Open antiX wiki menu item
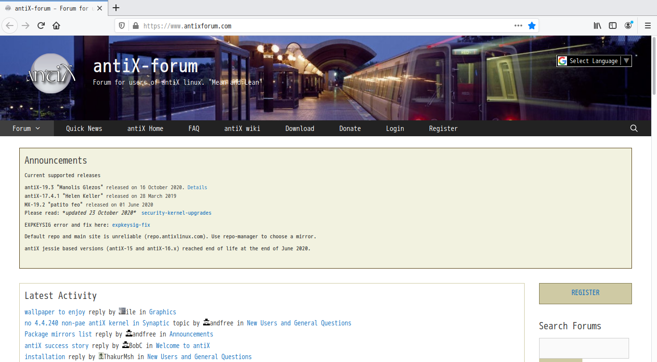 click(242, 129)
